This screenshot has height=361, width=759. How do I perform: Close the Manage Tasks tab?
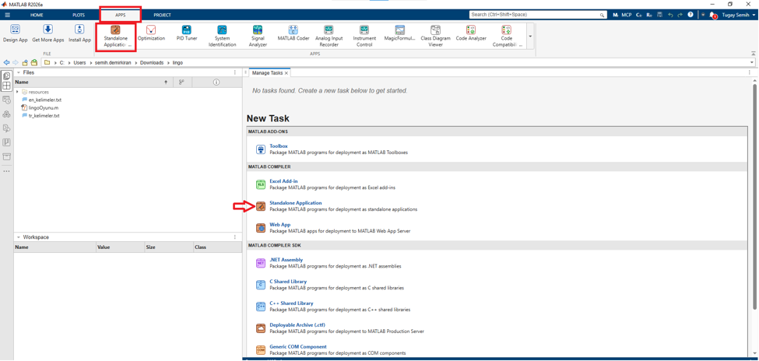[x=286, y=73]
